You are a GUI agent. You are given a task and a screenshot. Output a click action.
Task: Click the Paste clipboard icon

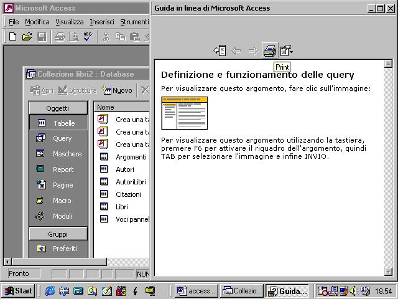point(135,37)
